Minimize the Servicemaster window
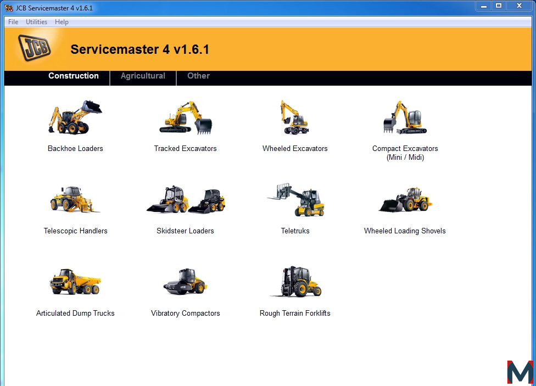536x386 pixels. [x=483, y=6]
